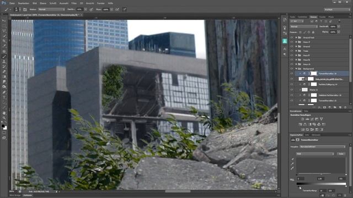Expand the Trees layer group
This screenshot has width=353, height=198.
[296, 51]
